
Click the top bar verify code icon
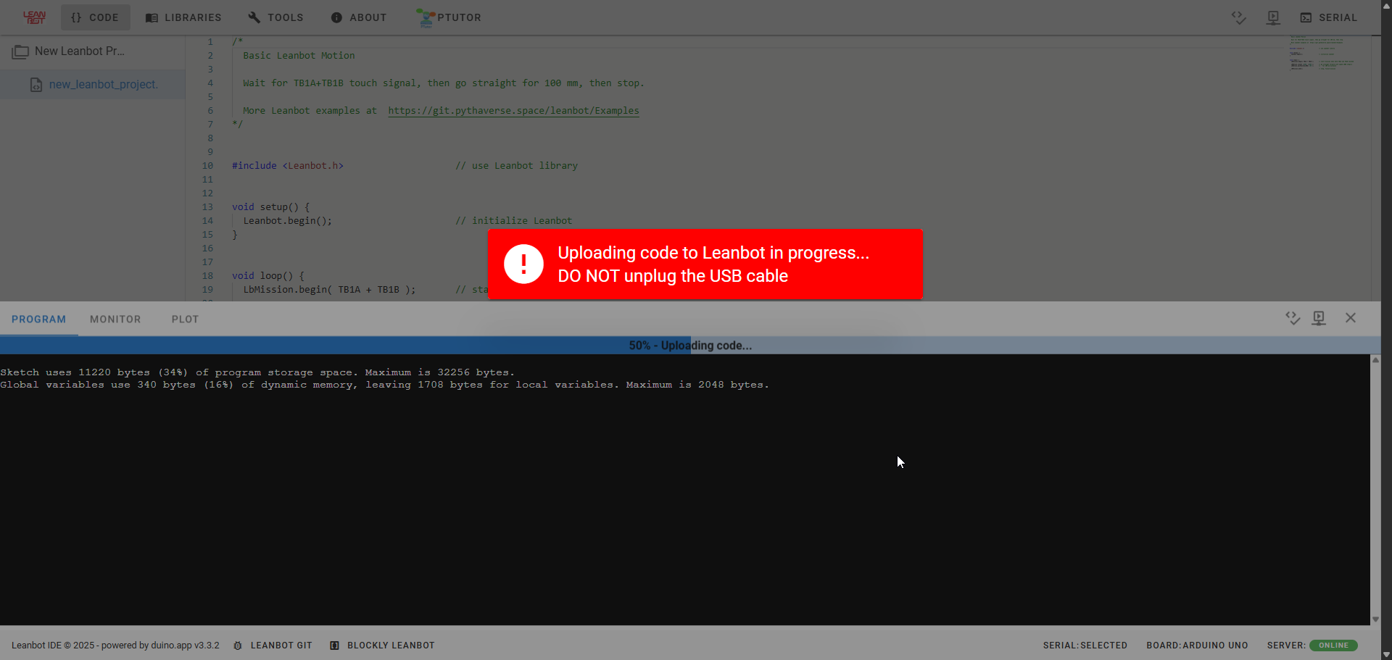pyautogui.click(x=1238, y=17)
